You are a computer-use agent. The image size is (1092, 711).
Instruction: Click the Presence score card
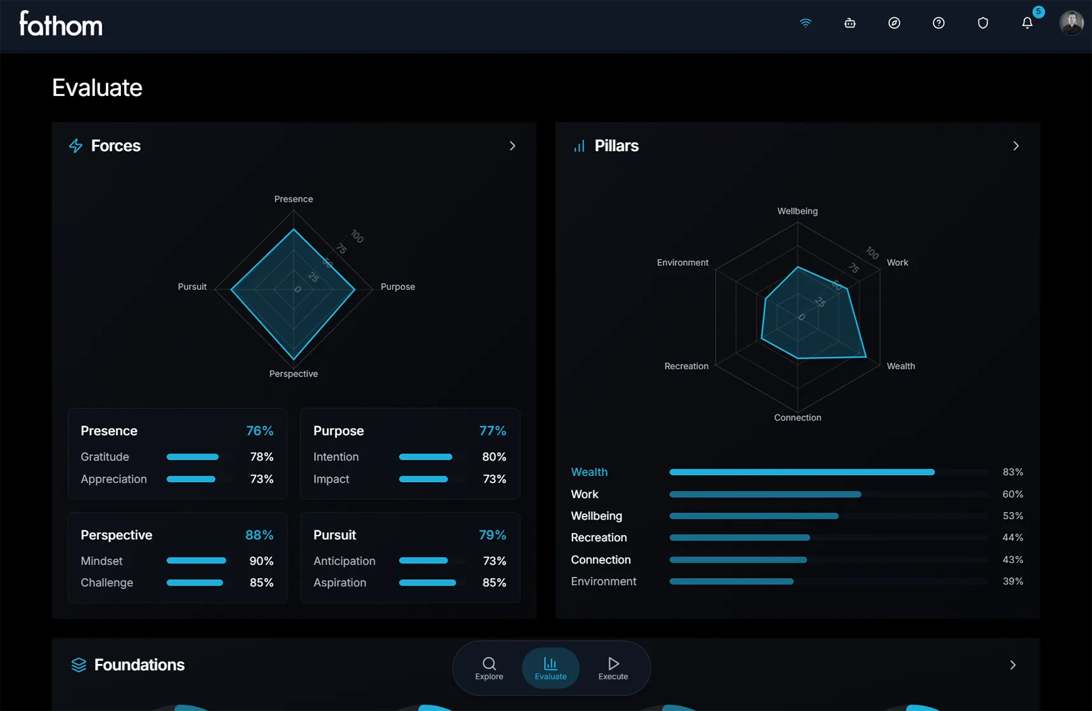coord(177,453)
